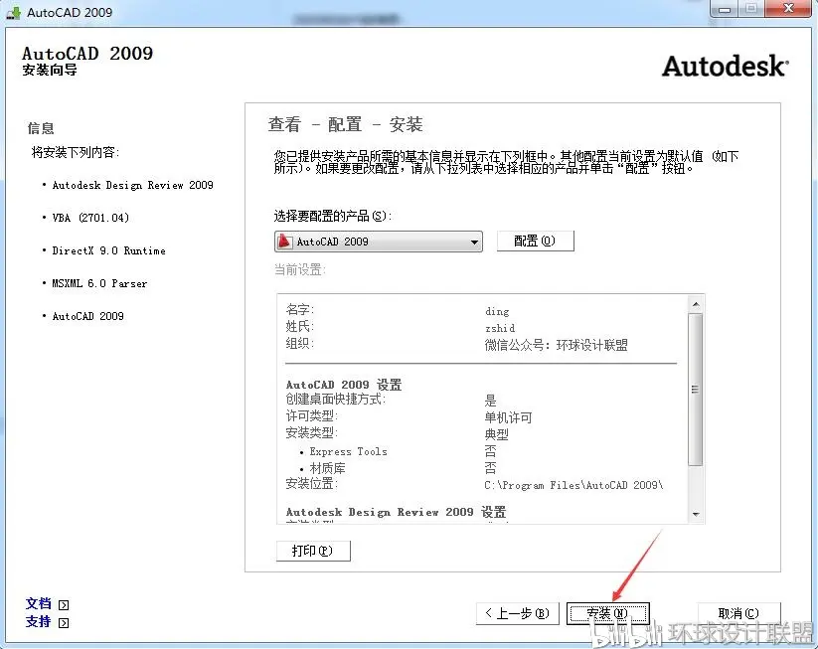This screenshot has height=649, width=818.
Task: Click the Autodesk logo
Action: [726, 67]
